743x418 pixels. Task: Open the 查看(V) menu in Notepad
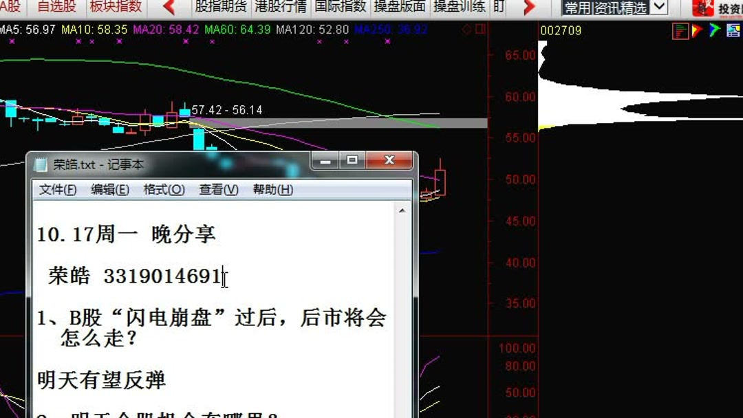tap(217, 190)
